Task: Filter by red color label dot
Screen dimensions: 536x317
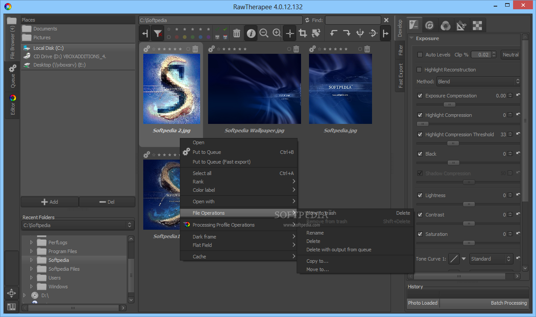Action: click(177, 37)
